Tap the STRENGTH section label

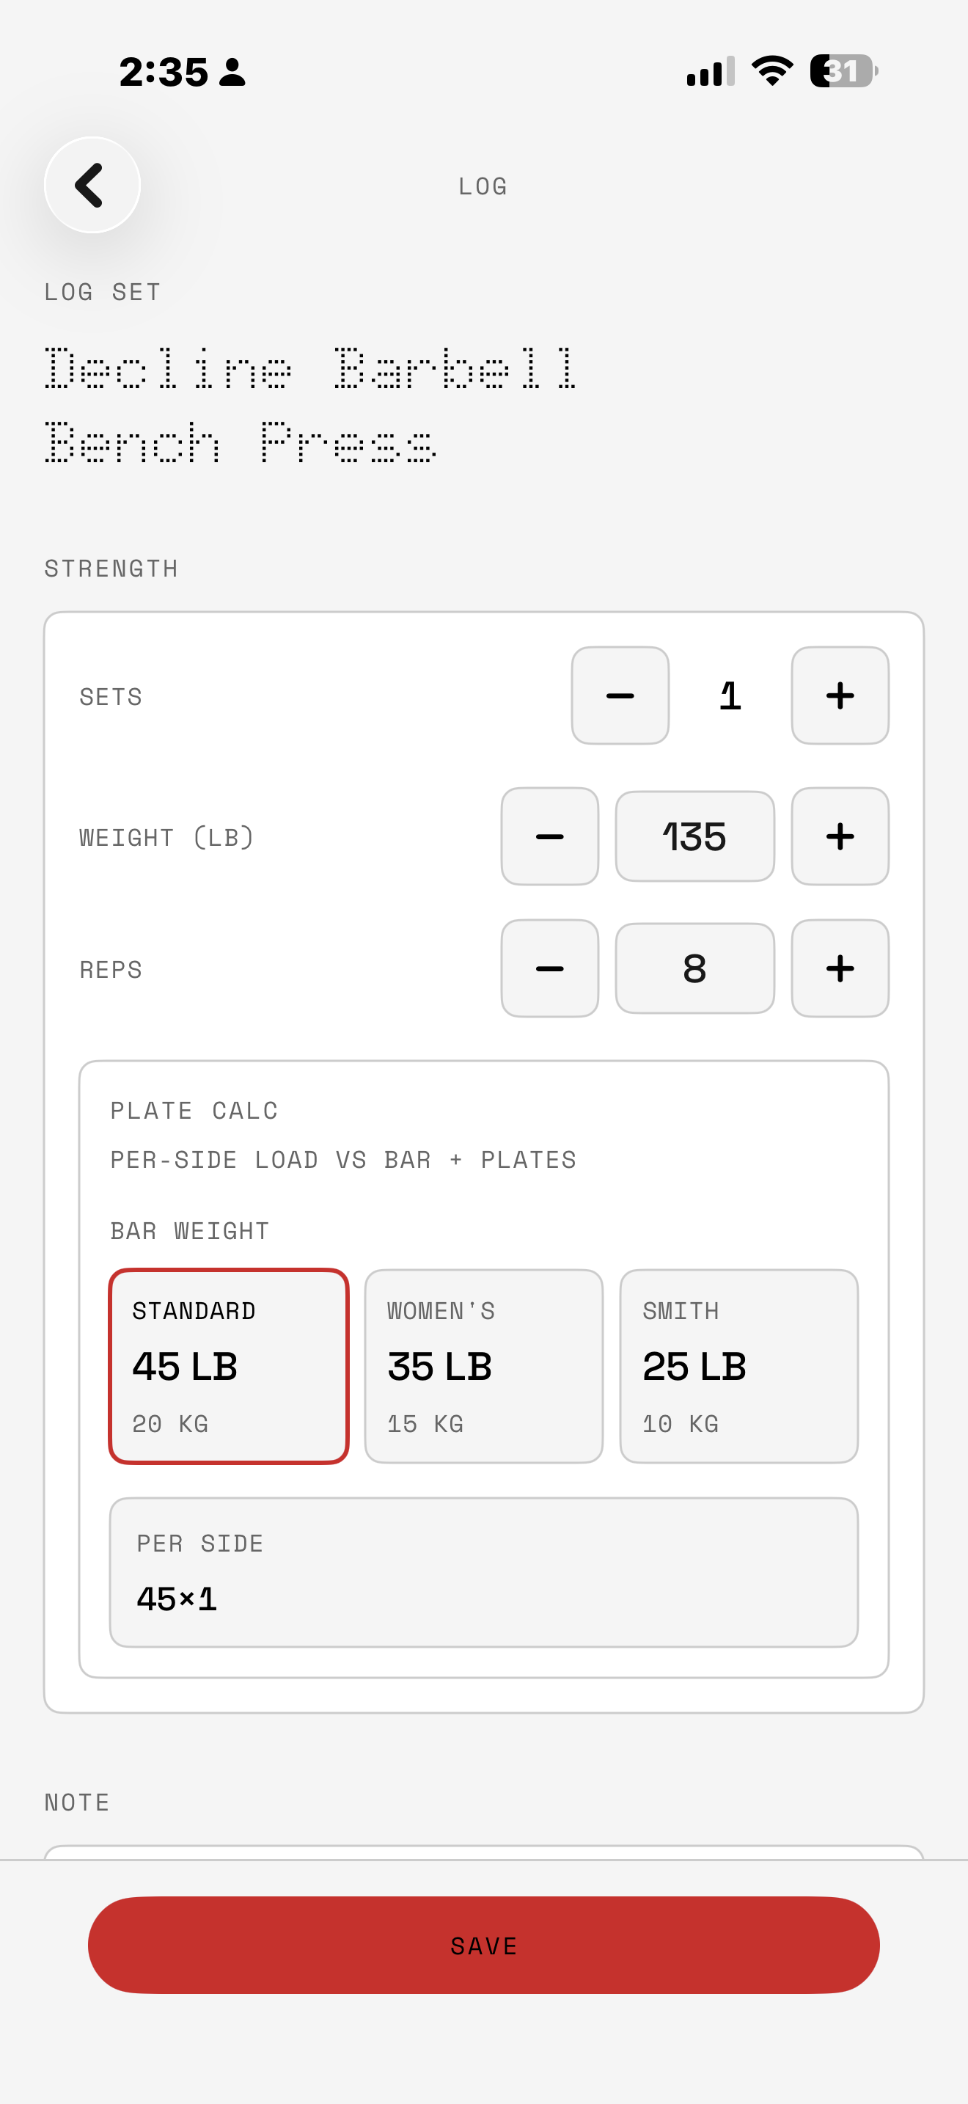[x=111, y=568]
